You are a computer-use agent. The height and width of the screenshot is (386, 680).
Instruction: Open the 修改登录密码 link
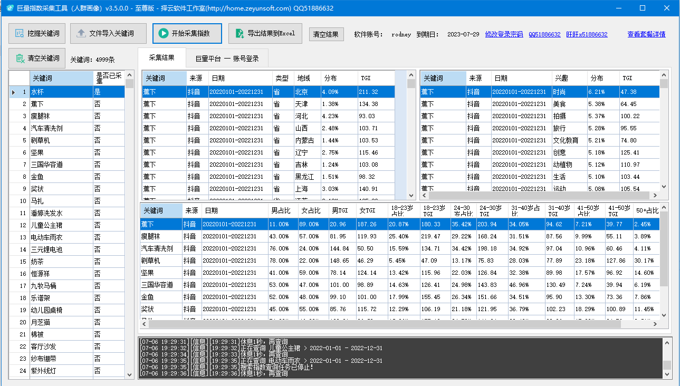[x=504, y=34]
